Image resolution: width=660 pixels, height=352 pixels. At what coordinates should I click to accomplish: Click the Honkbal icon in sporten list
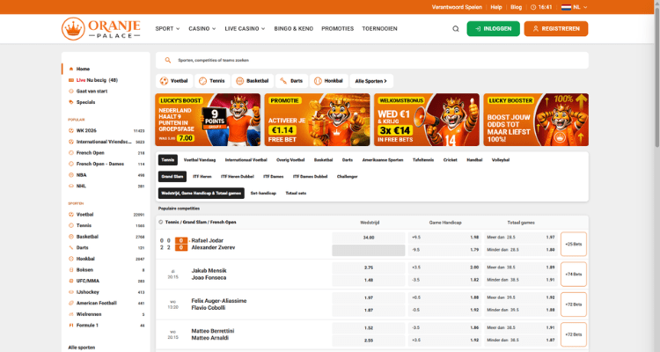[x=71, y=259]
